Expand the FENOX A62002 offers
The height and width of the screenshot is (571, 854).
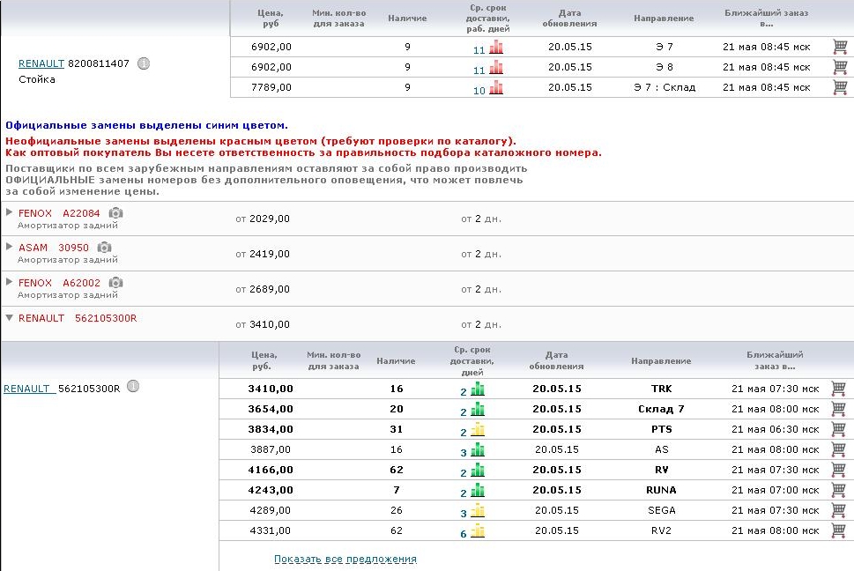[x=10, y=281]
